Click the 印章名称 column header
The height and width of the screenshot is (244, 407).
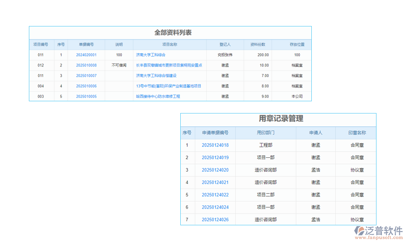356,133
